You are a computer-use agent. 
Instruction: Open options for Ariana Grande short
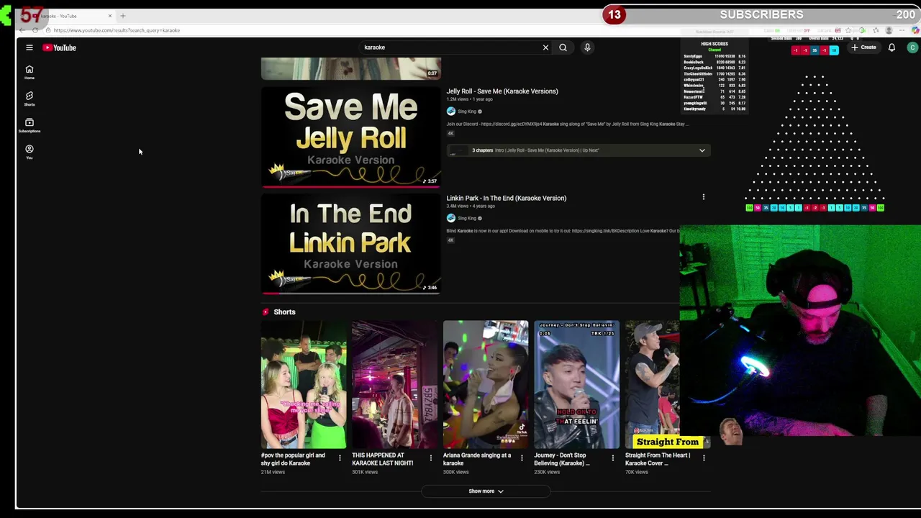522,458
